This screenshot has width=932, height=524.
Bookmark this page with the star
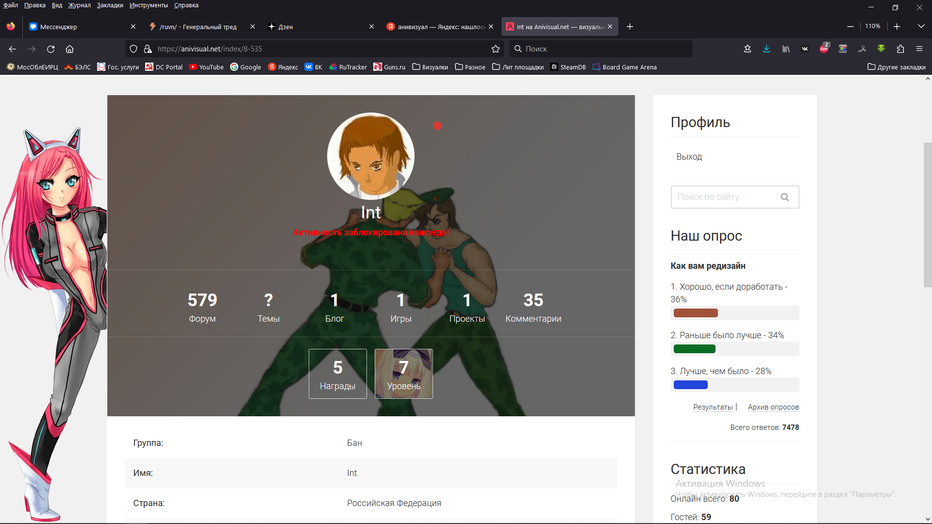pyautogui.click(x=496, y=49)
